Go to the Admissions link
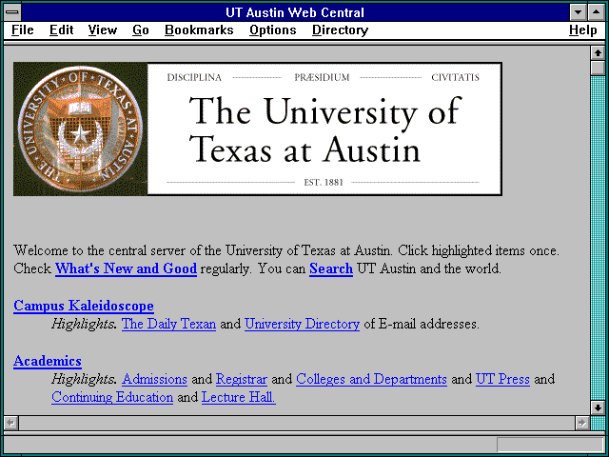This screenshot has width=609, height=457. (154, 379)
